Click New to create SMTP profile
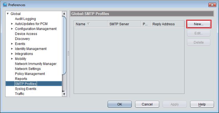 pos(198,24)
